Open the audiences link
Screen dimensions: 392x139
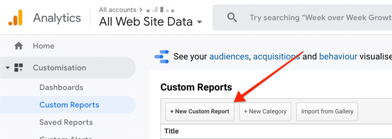pyautogui.click(x=229, y=57)
